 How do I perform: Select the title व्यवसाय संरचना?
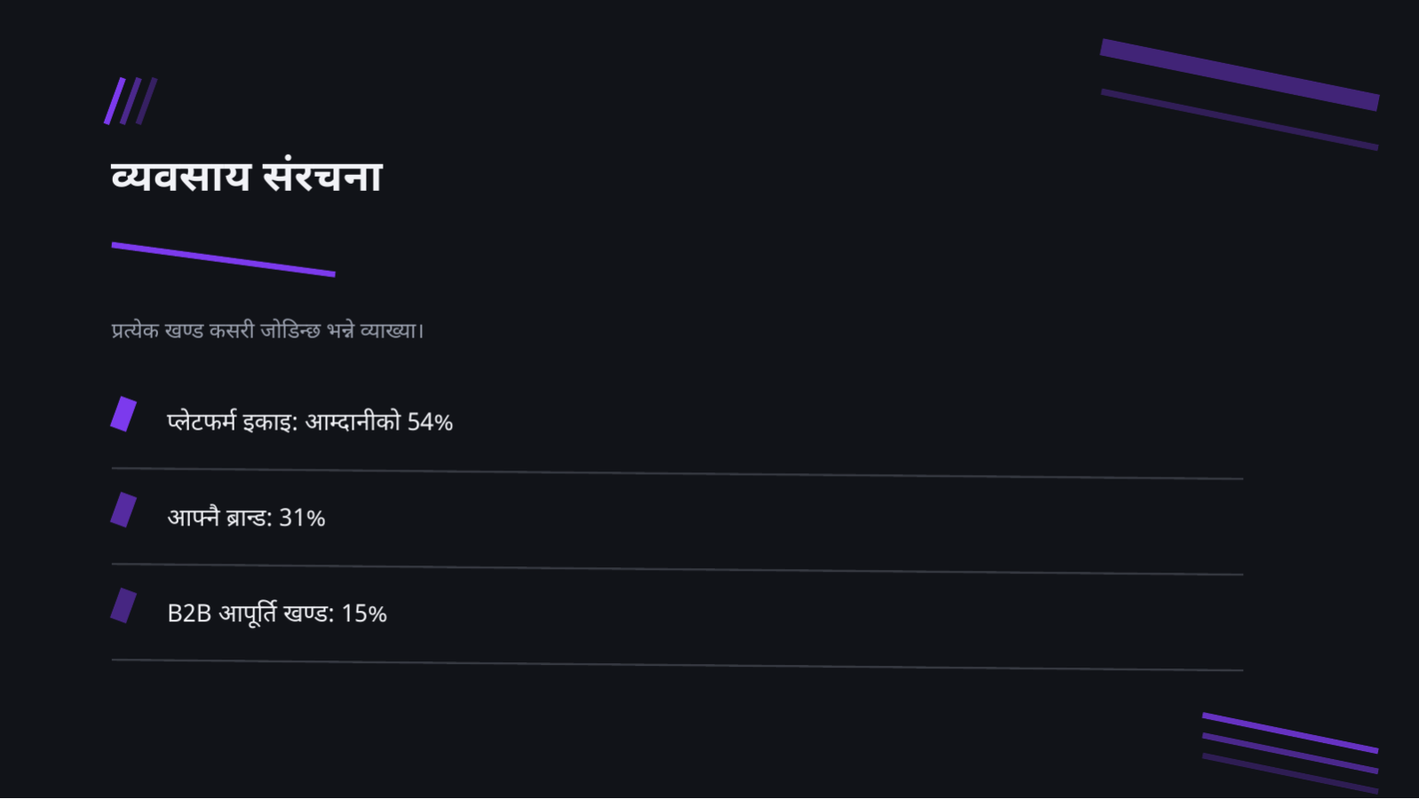click(x=247, y=176)
